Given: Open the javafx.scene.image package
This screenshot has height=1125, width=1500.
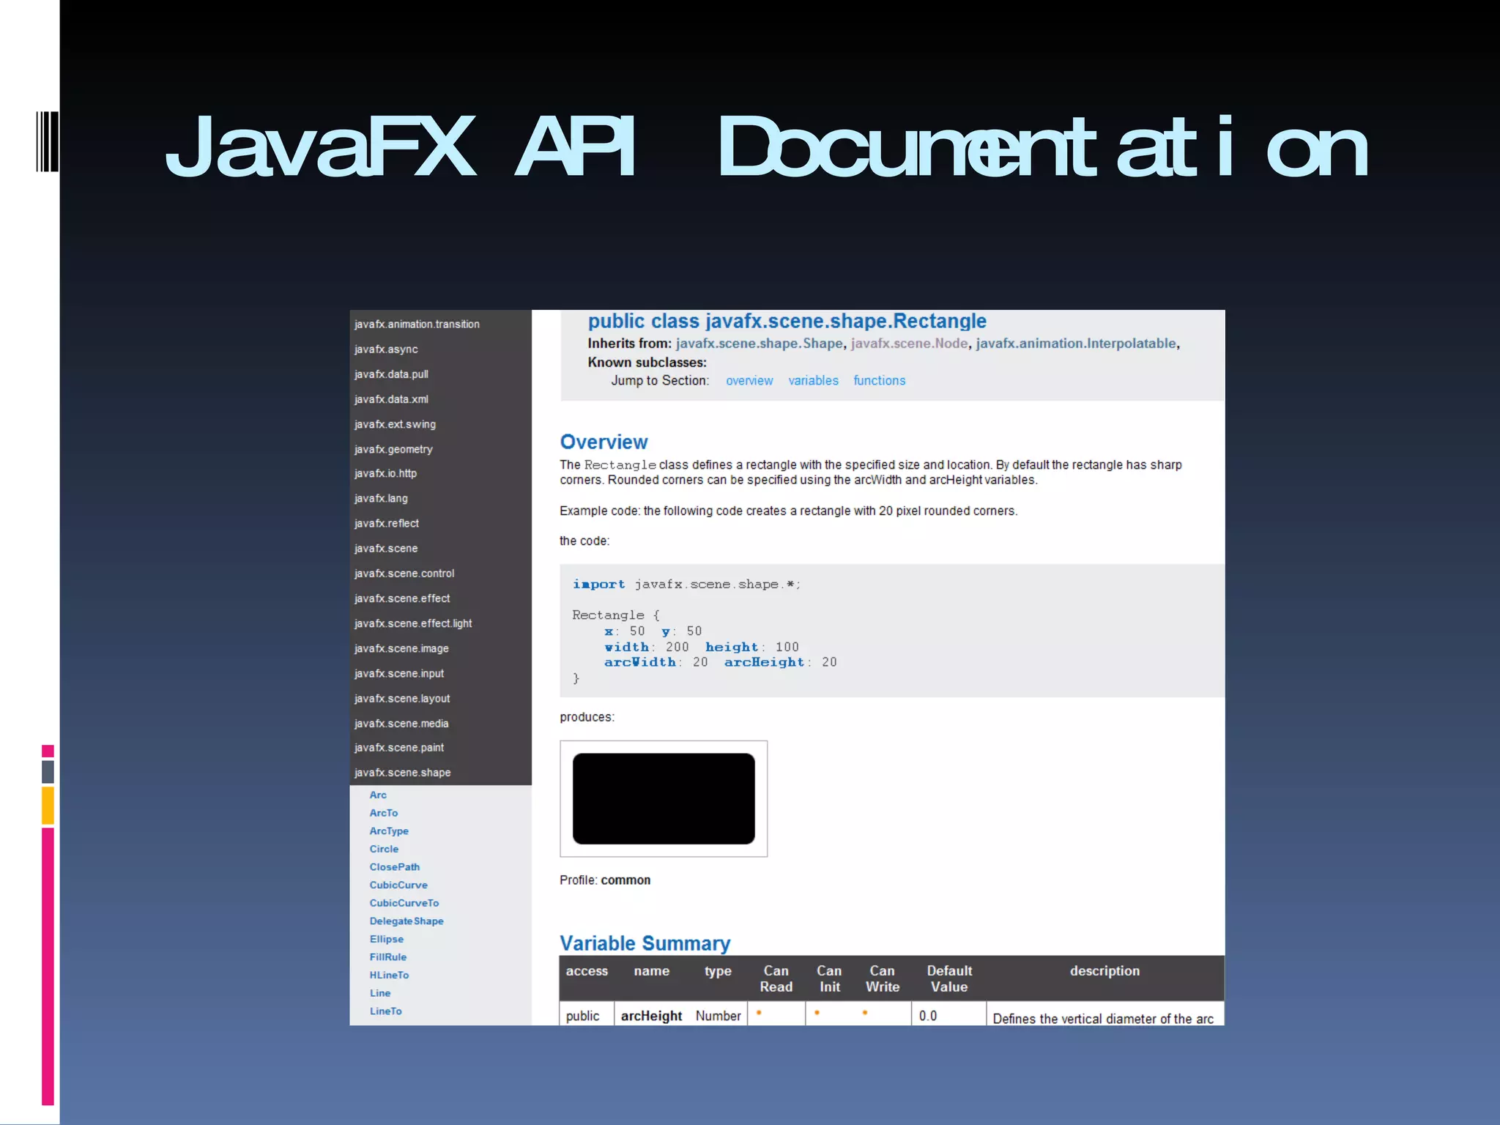Looking at the screenshot, I should 401,648.
